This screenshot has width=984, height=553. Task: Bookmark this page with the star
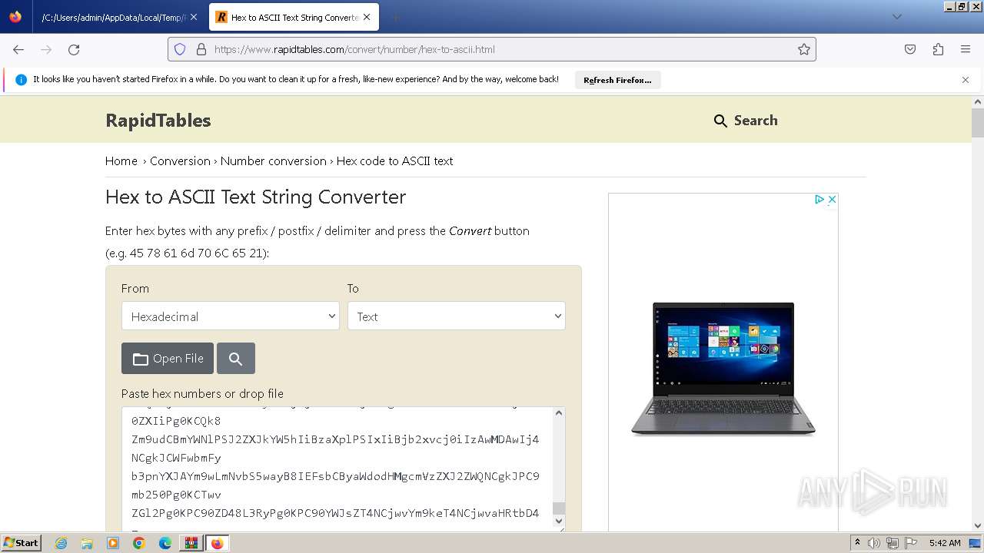tap(804, 49)
